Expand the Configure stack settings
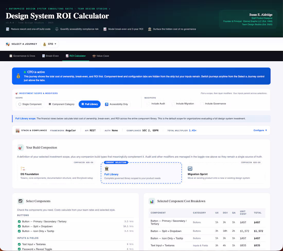283x251 pixels. point(260,130)
